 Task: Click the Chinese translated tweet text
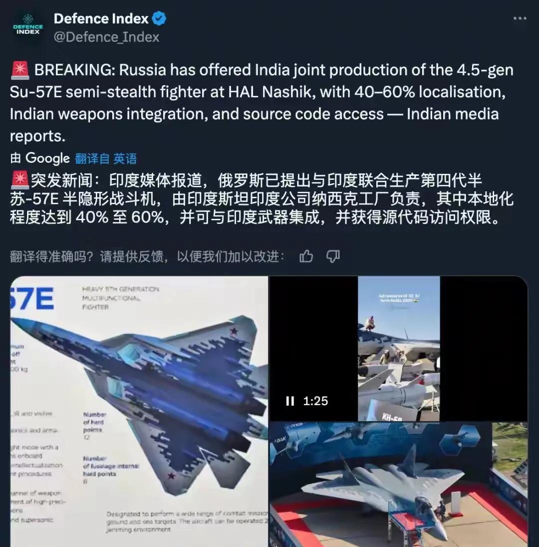point(262,199)
